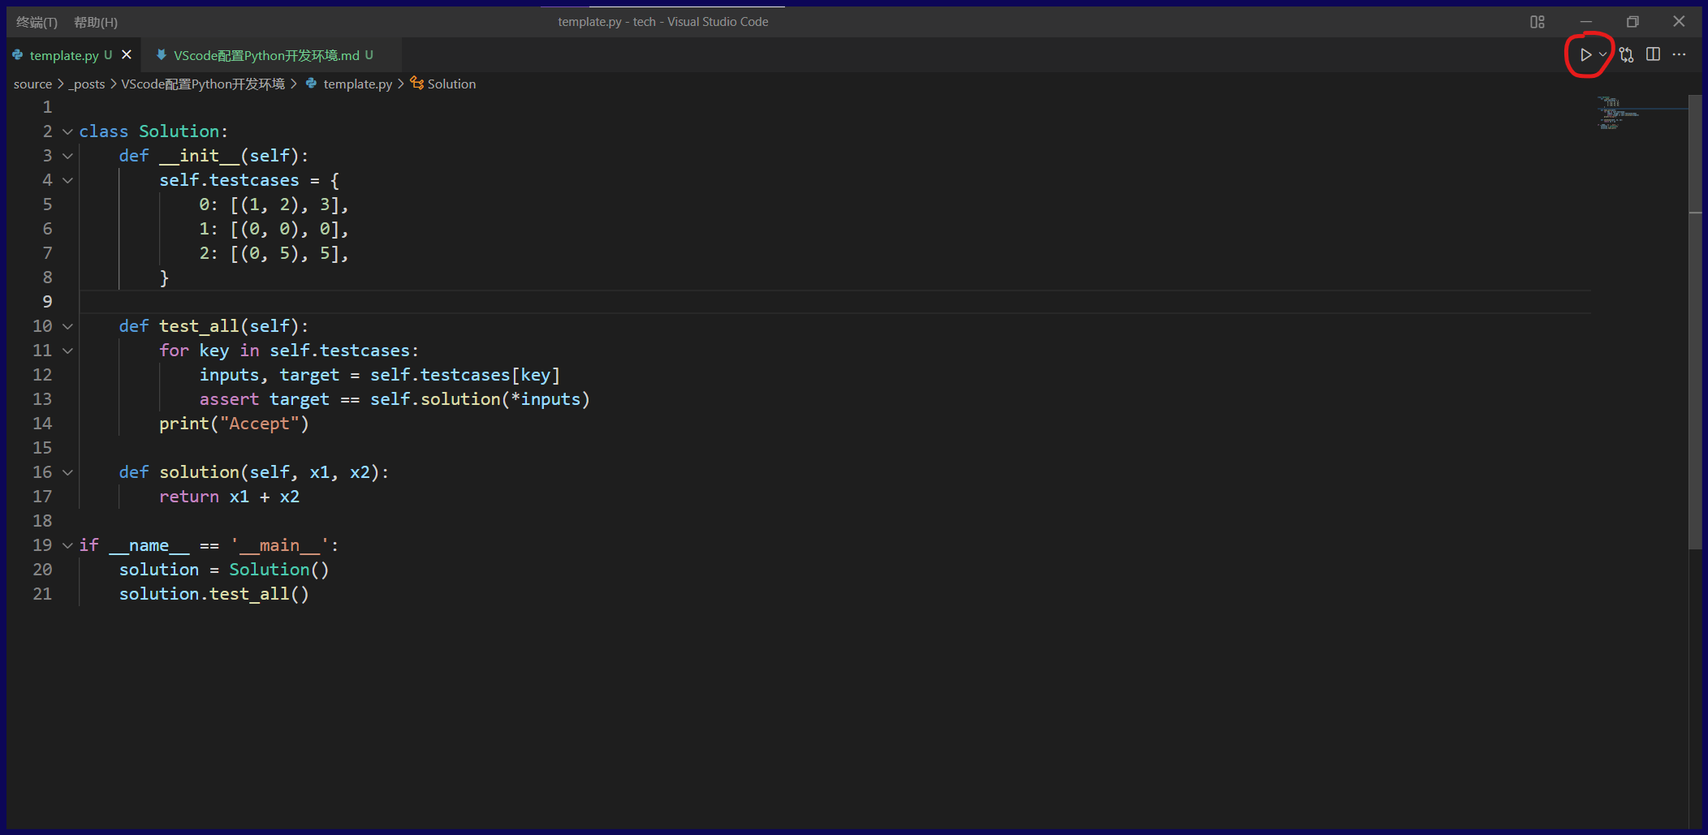Image resolution: width=1708 pixels, height=835 pixels.
Task: Fold the test_all method at line 10
Action: tap(68, 326)
